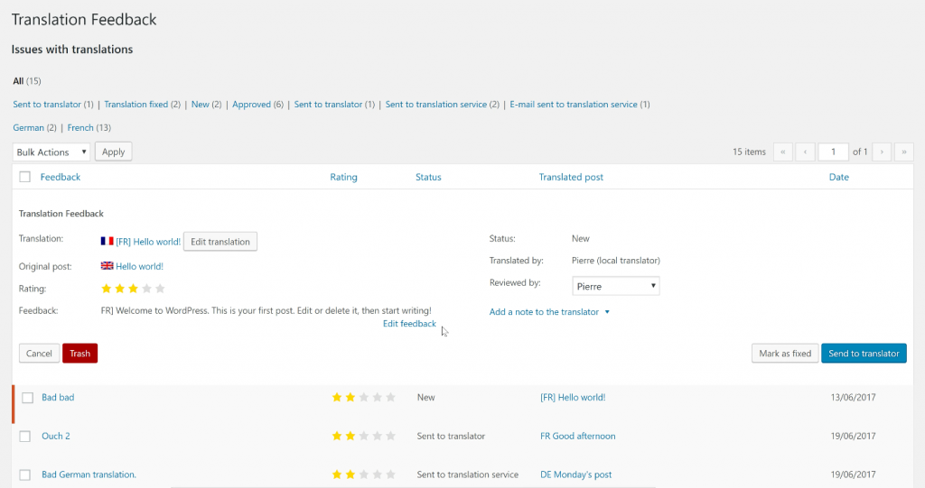Sort by the Rating column header
Viewport: 925px width, 488px height.
click(343, 177)
